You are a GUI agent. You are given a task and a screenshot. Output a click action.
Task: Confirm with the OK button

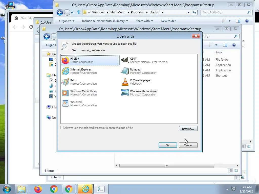tap(168, 145)
